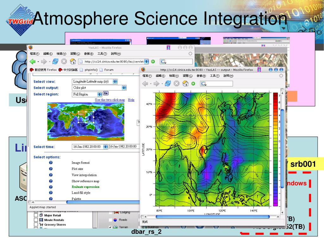This screenshot has width=324, height=243.
Task: Toggle the Grocery Stores checkbox
Action: (x=36, y=224)
